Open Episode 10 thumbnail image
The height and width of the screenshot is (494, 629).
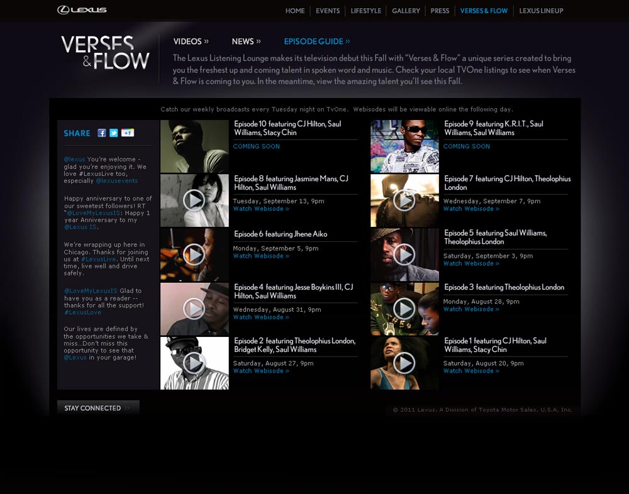click(194, 146)
